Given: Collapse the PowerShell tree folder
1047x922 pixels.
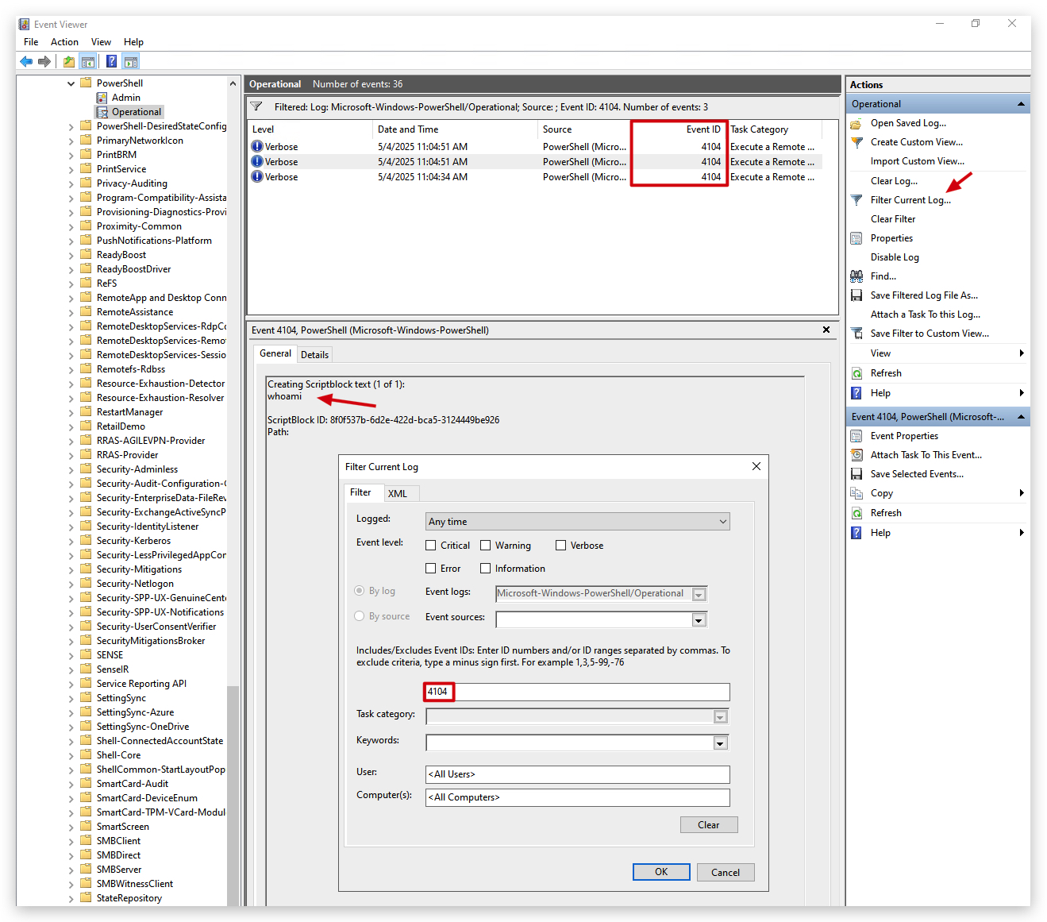Looking at the screenshot, I should pyautogui.click(x=71, y=83).
